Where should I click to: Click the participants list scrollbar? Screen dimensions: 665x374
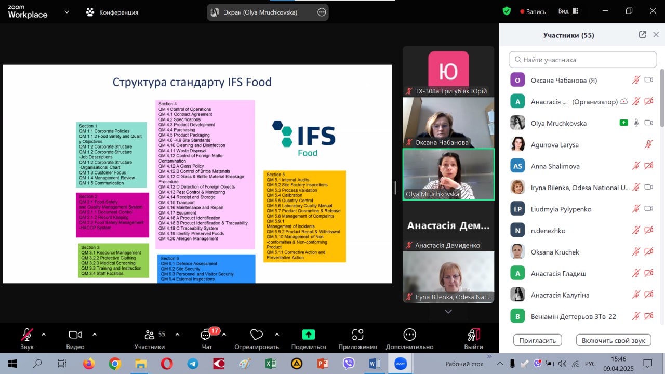(661, 99)
